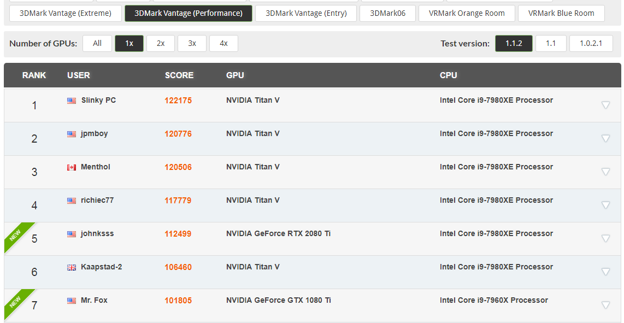Viewport: 624px width, 323px height.
Task: Open user profile johnksss
Action: click(97, 234)
